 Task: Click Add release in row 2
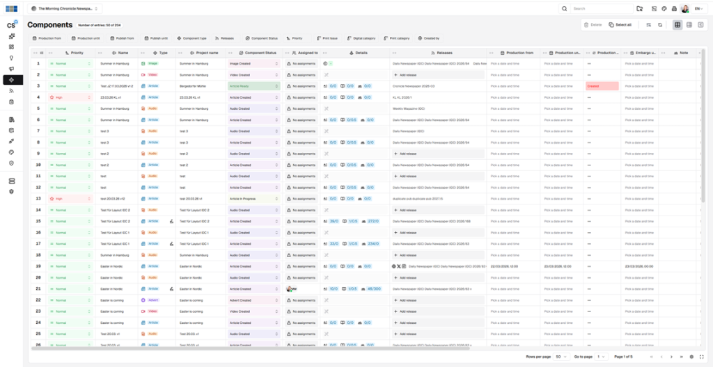click(x=406, y=74)
